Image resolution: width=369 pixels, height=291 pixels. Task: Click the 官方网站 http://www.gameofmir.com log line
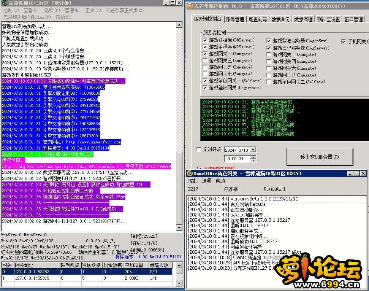62,142
